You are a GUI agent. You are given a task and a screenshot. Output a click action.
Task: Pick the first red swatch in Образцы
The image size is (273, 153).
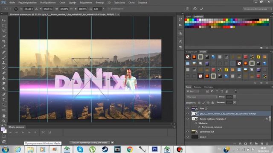[x=186, y=20]
